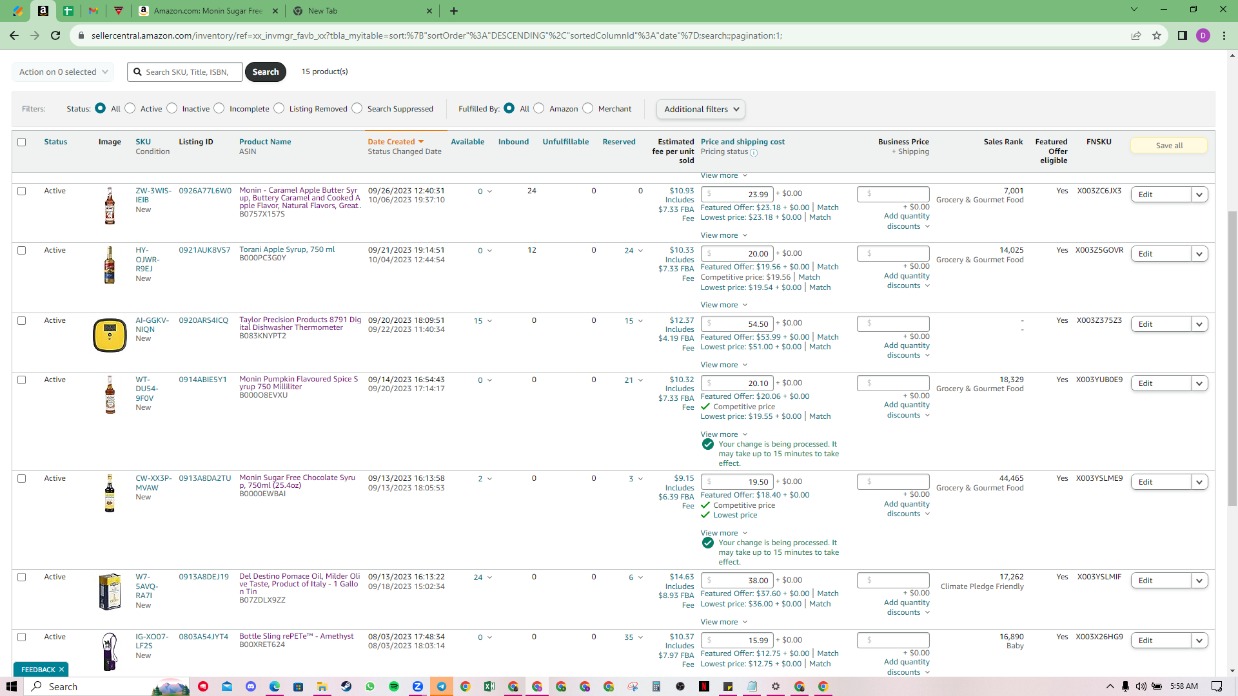The image size is (1238, 696).
Task: Open Netflix from the taskbar
Action: pos(704,686)
